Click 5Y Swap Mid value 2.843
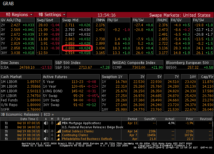Image resolution: width=214 pixels, height=154 pixels. (70, 39)
